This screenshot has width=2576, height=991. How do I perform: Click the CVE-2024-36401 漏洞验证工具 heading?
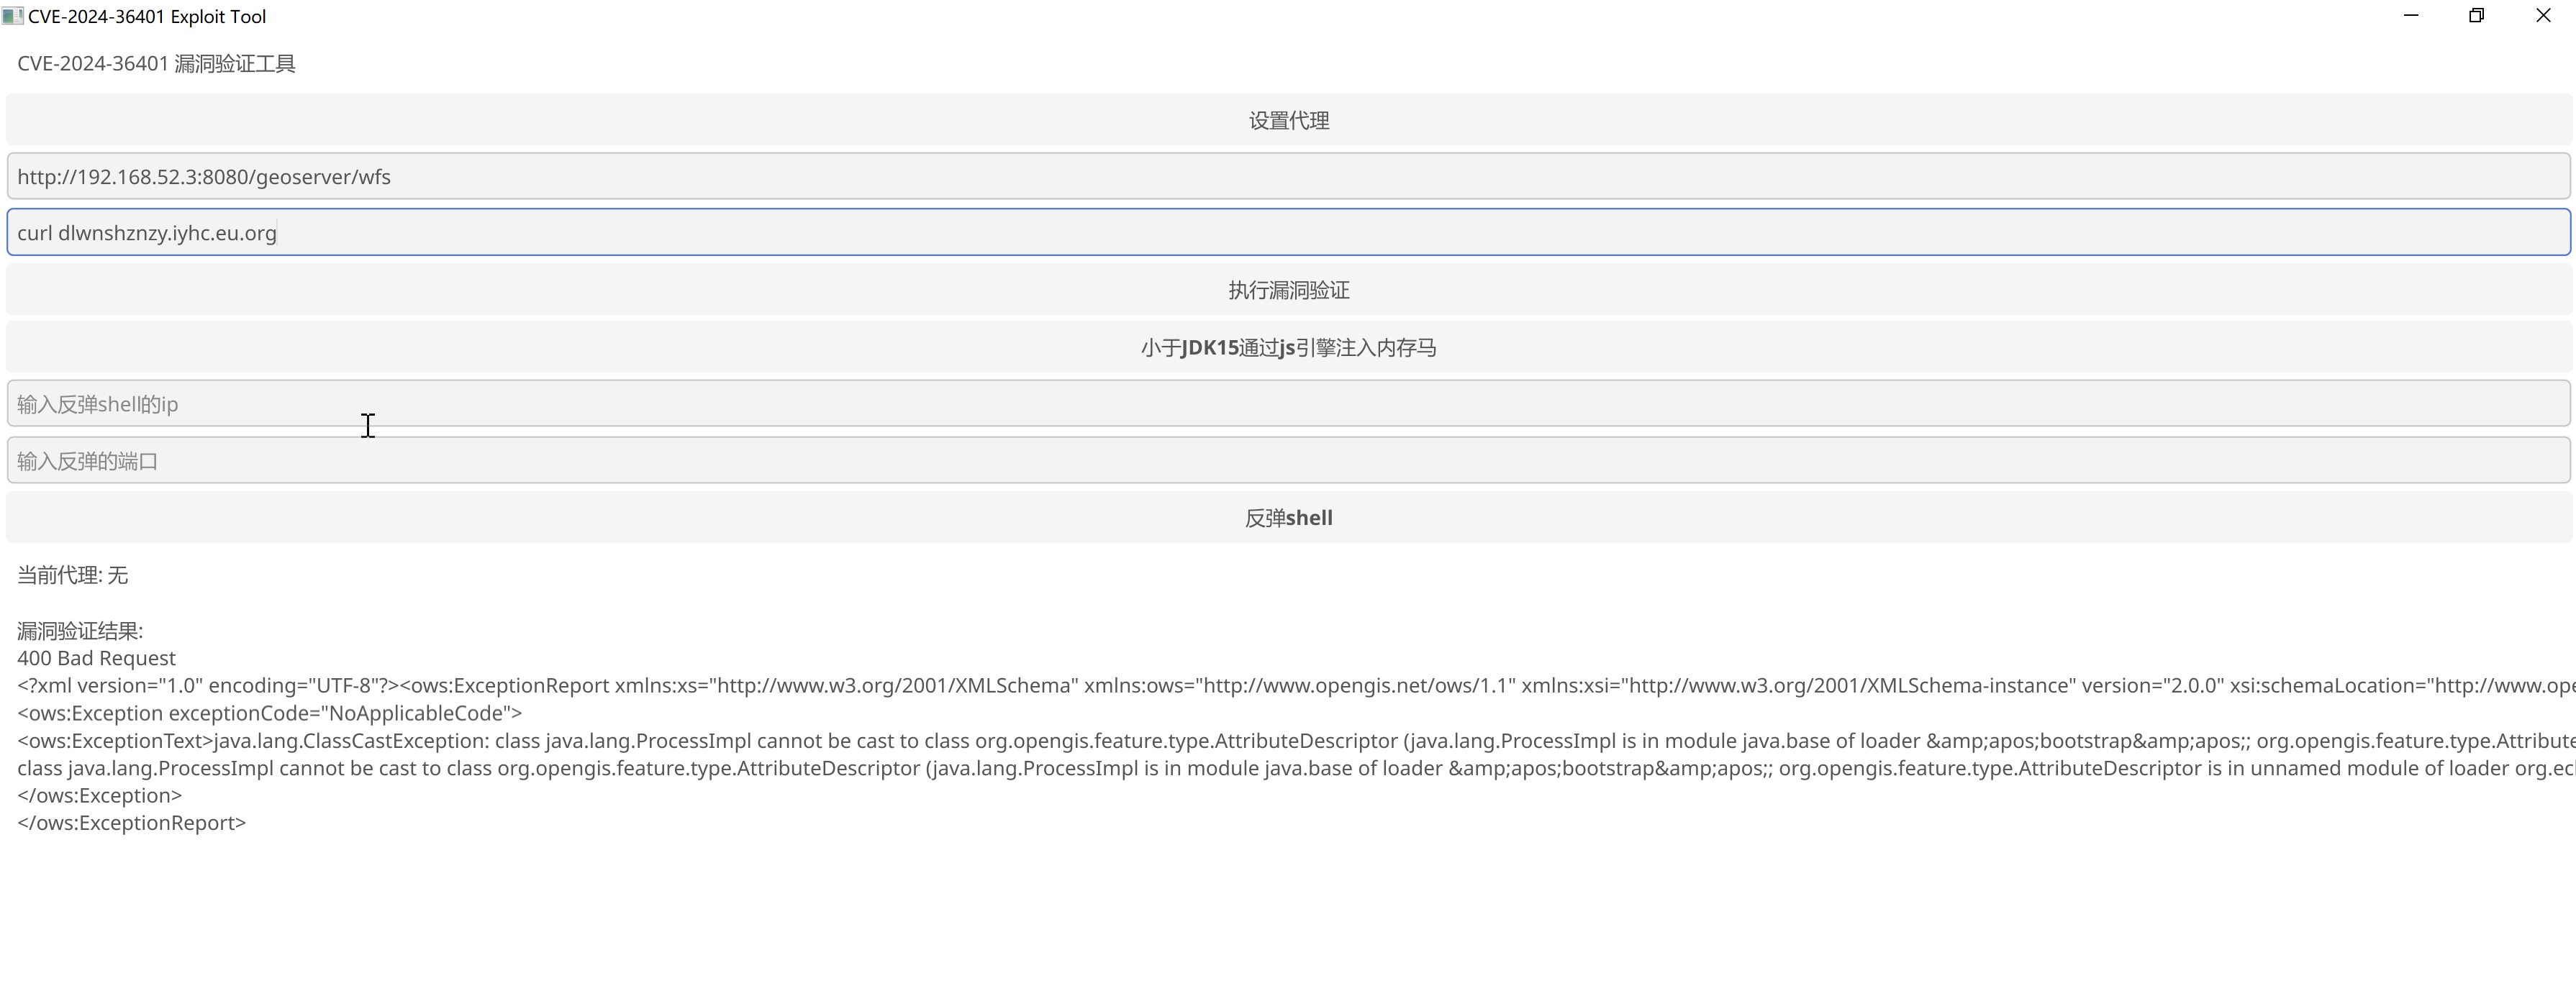156,63
